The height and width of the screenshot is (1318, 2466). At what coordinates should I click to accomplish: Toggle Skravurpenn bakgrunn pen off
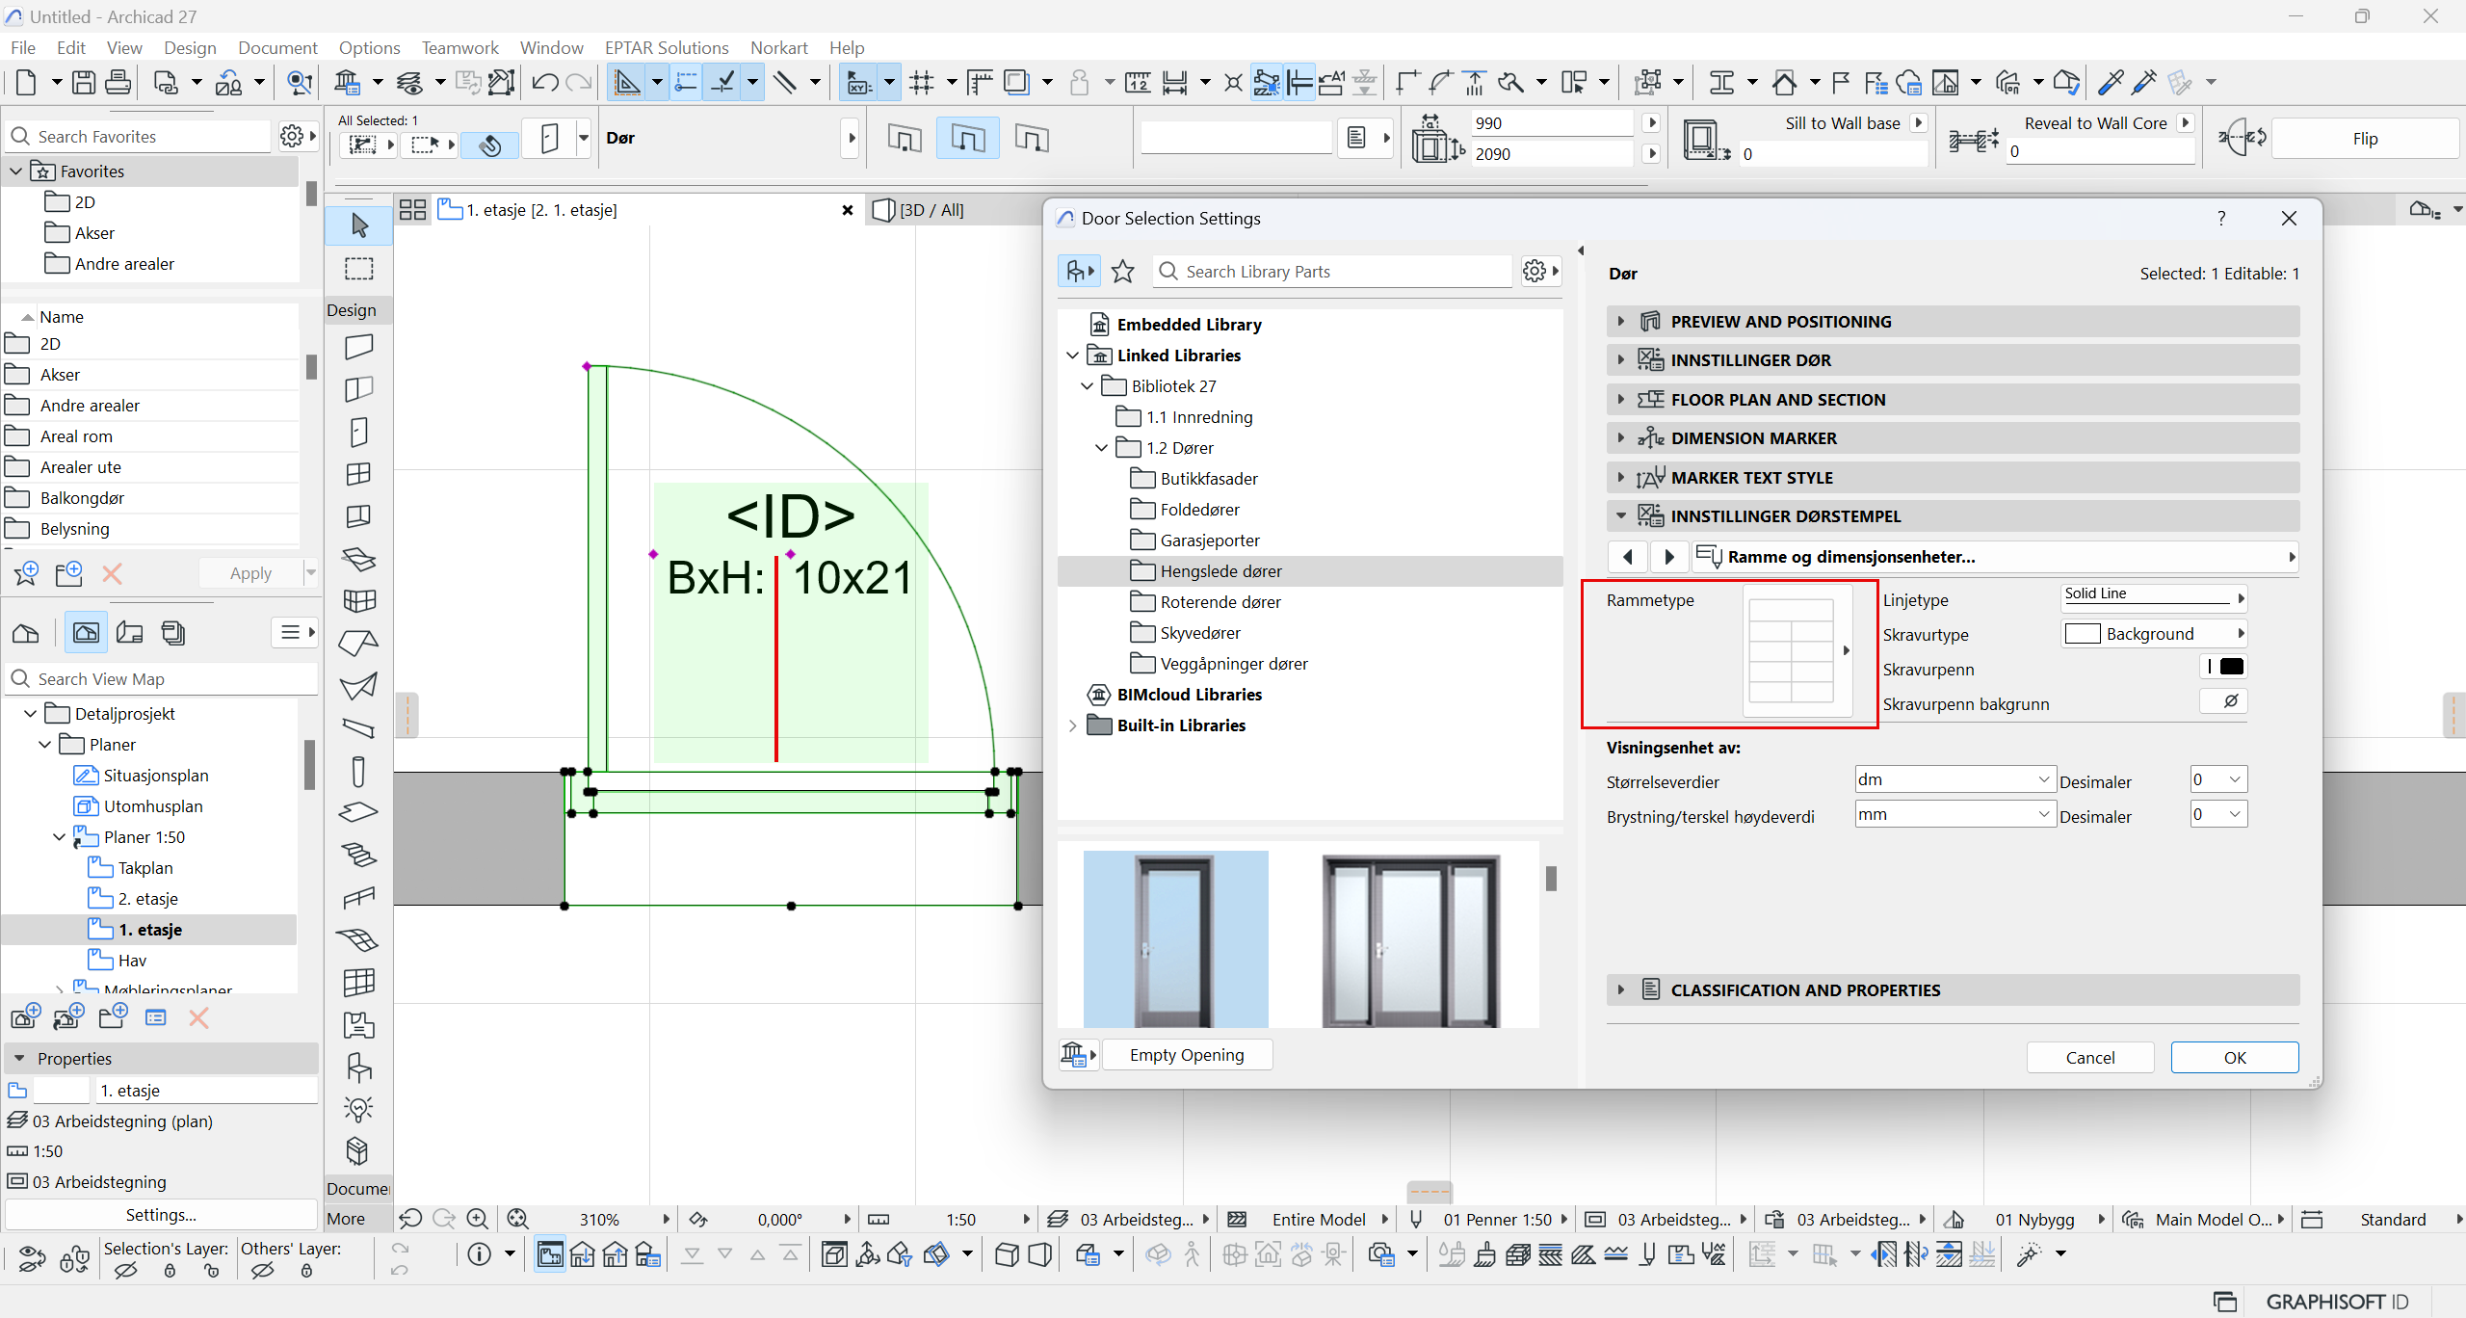pyautogui.click(x=2223, y=701)
